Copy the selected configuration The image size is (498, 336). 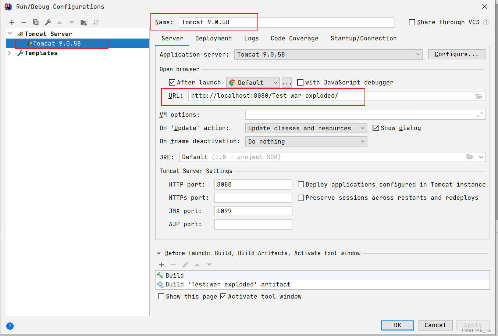pyautogui.click(x=36, y=22)
